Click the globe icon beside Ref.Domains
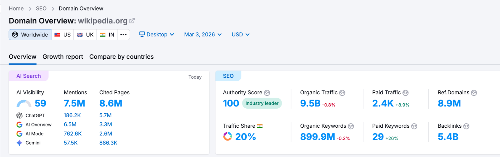 coord(474,93)
